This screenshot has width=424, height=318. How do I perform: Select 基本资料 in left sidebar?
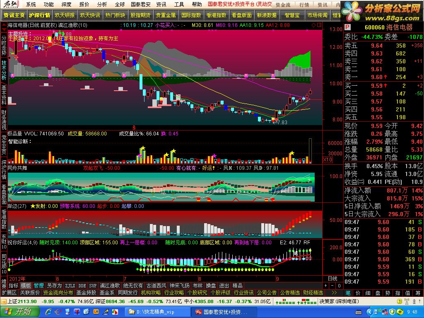[x=4, y=95]
